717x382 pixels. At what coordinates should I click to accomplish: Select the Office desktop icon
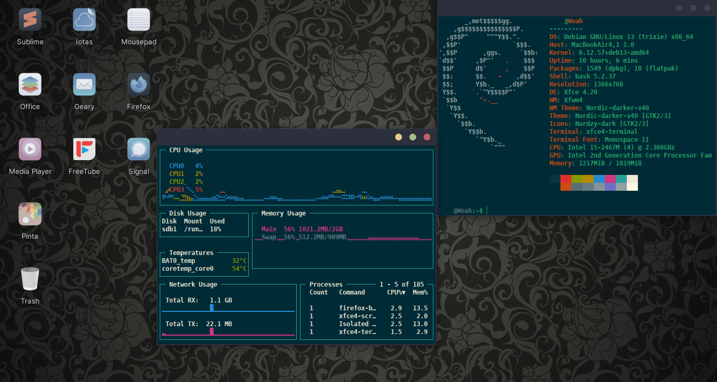30,84
